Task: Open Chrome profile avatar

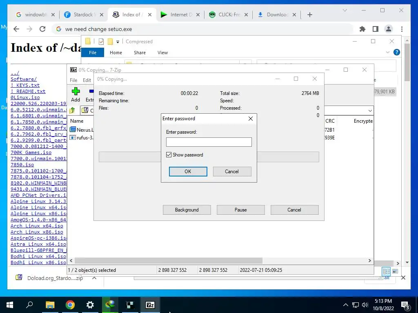Action: [x=389, y=29]
